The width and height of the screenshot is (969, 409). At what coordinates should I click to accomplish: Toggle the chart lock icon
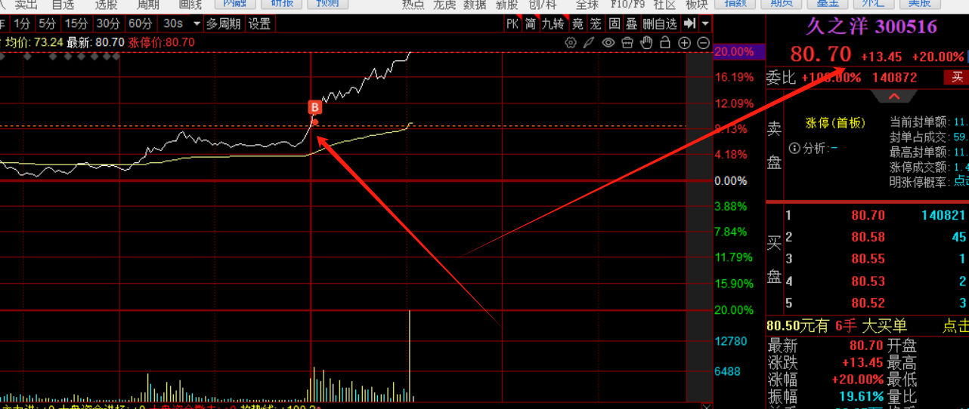(666, 43)
